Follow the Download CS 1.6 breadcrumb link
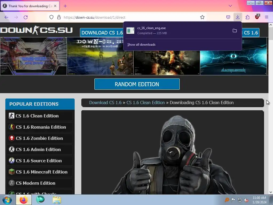Screen dimensions: 273x205 click(x=105, y=102)
